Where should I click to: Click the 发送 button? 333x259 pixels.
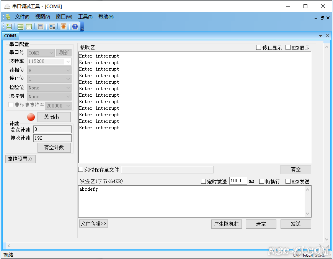tap(295, 224)
